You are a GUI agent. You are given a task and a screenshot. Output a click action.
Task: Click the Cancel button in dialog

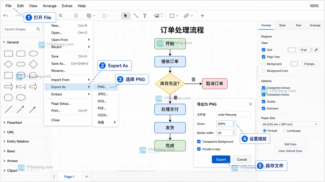242,160
